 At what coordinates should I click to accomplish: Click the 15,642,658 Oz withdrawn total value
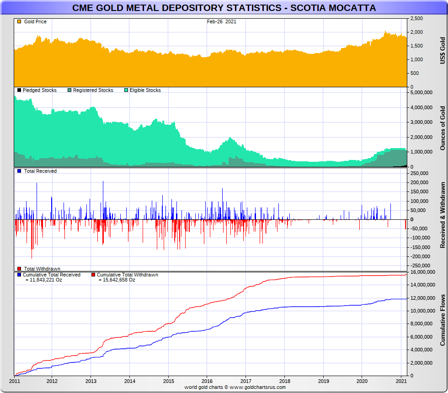[117, 280]
